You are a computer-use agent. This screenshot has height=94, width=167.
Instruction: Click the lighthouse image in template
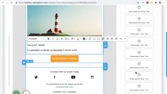[x=64, y=20]
